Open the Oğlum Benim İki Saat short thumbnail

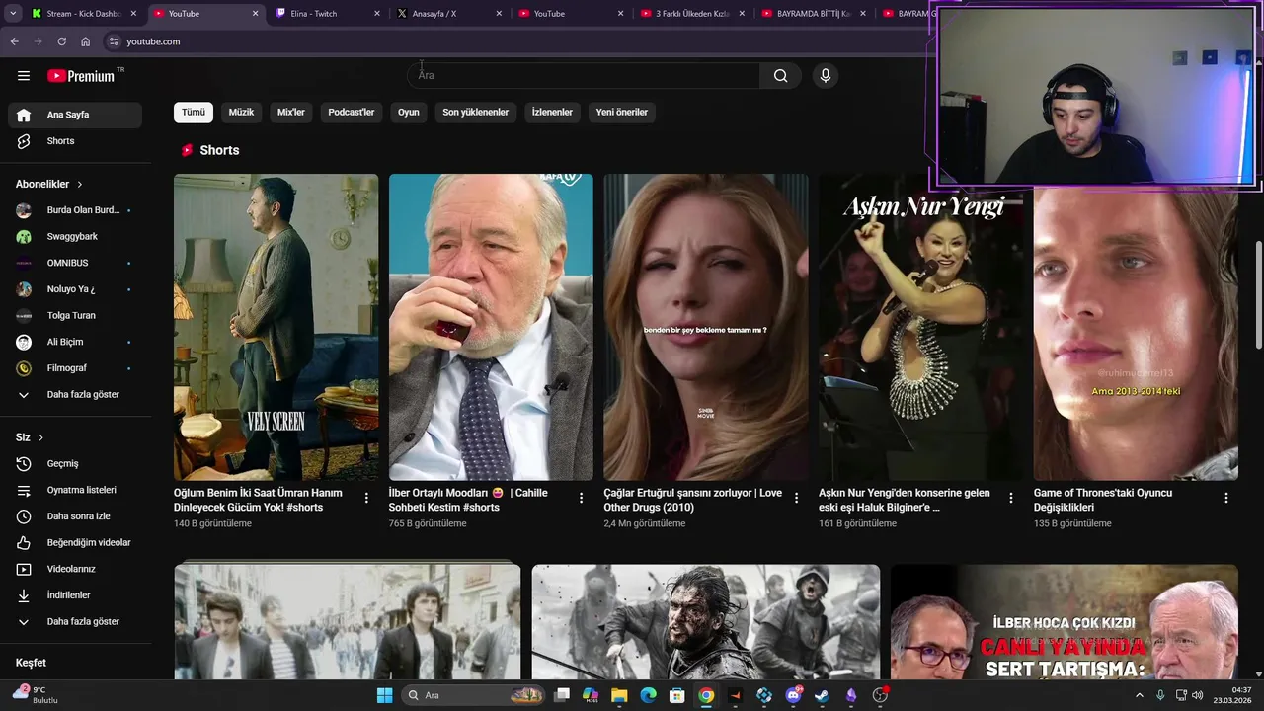[276, 327]
